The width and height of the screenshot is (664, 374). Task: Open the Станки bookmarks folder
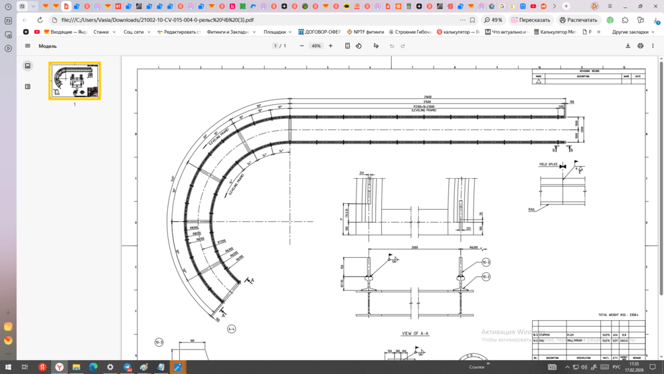[103, 32]
